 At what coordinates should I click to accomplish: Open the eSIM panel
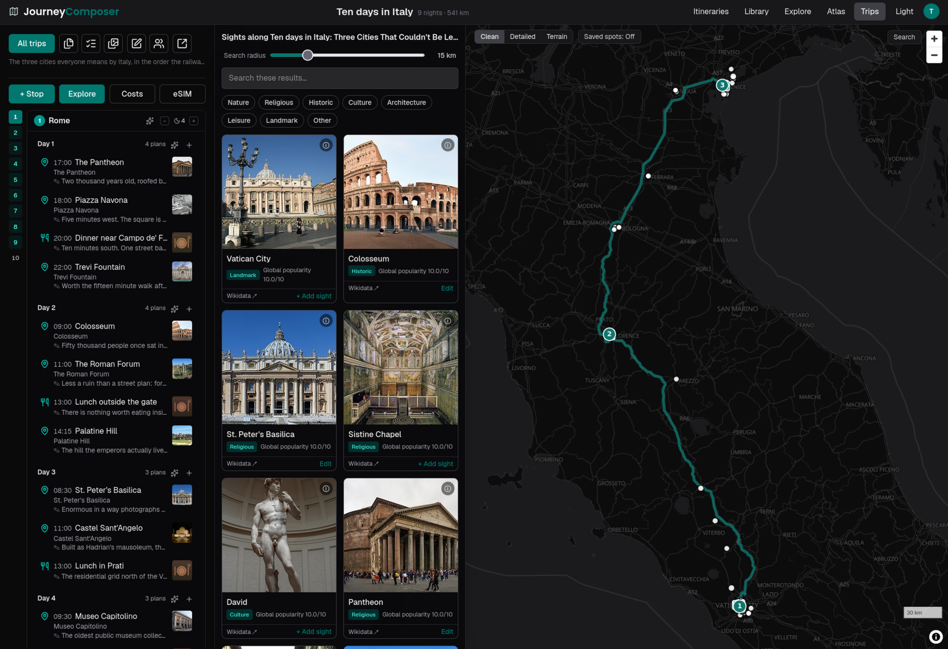coord(182,94)
